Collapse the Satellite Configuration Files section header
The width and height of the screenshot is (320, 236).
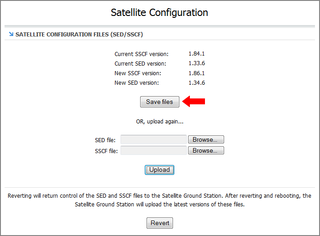coord(79,35)
